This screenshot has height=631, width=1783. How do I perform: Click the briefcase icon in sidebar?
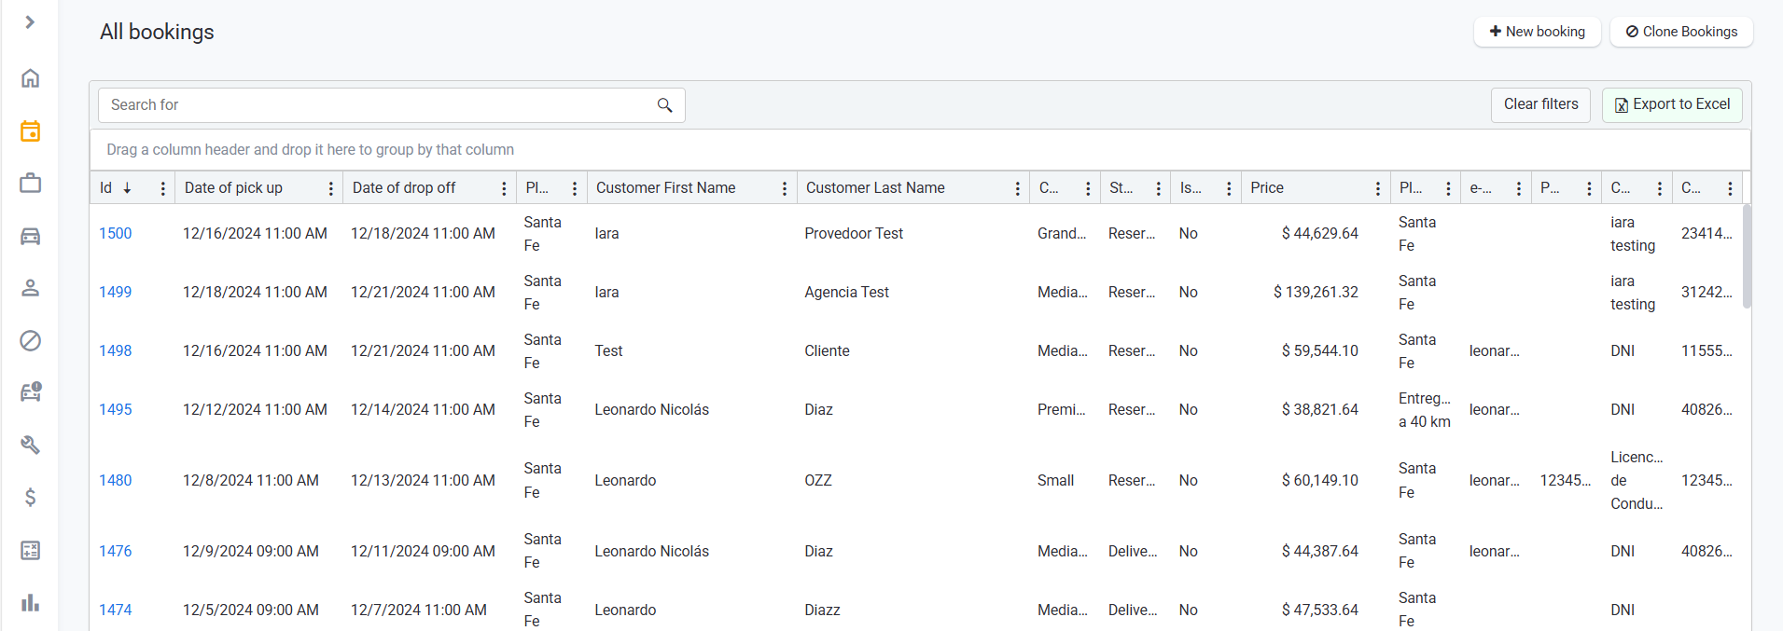tap(30, 184)
